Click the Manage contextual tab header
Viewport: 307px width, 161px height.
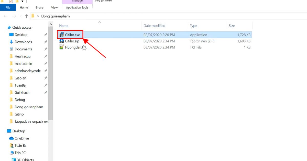pos(77,1)
